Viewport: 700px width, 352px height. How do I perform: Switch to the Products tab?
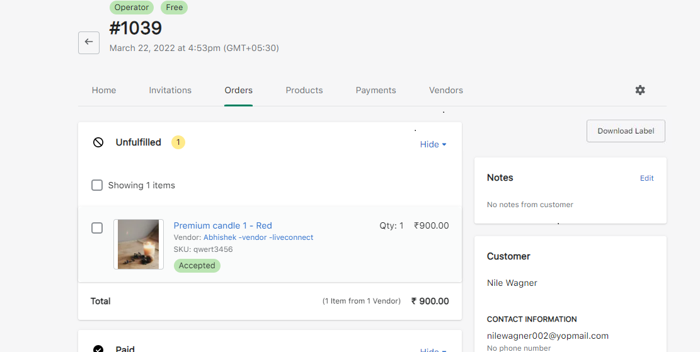(304, 90)
